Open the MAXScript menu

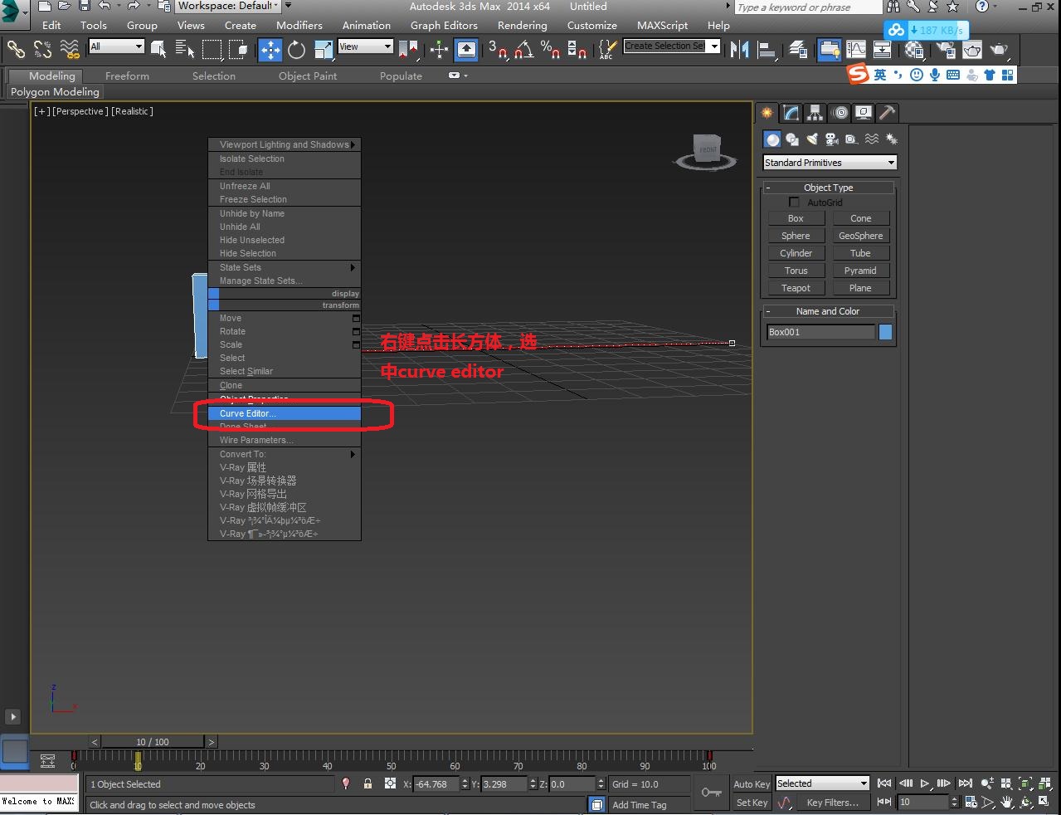663,26
